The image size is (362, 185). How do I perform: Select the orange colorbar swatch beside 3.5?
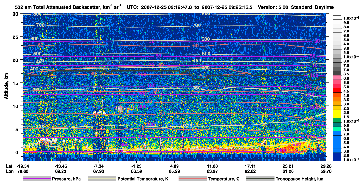(x=337, y=100)
